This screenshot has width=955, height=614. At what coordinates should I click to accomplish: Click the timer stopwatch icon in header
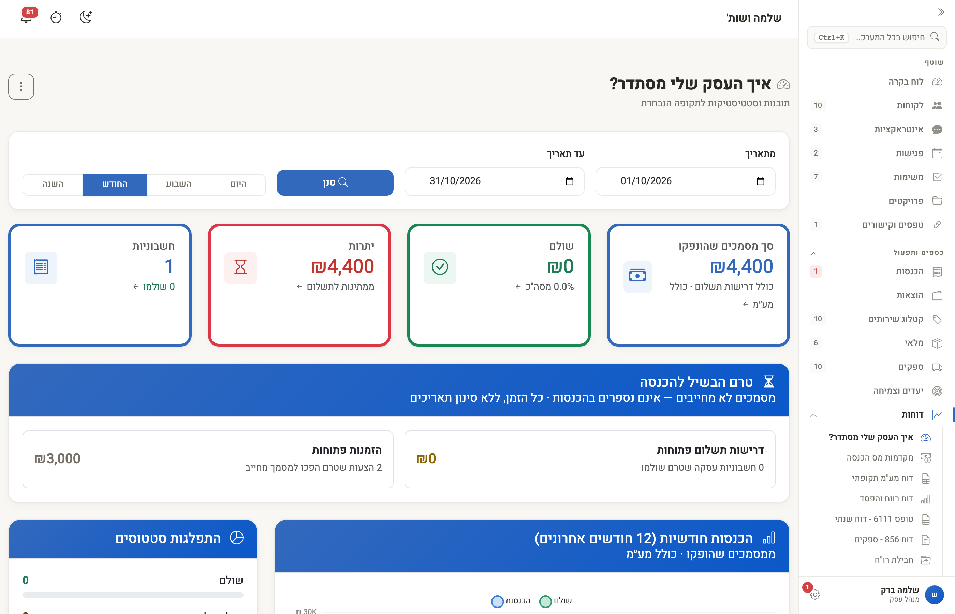[x=56, y=17]
